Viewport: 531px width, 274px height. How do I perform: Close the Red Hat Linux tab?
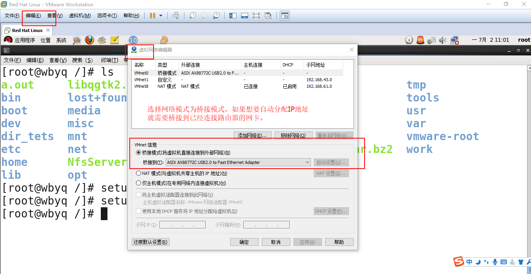point(48,30)
